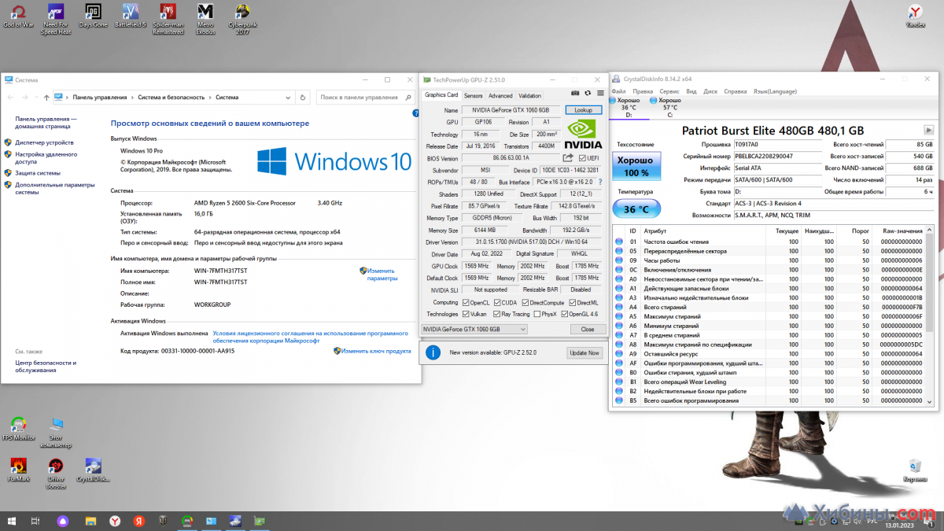Open the Days Gone desktop icon
This screenshot has width=944, height=531.
[x=93, y=16]
